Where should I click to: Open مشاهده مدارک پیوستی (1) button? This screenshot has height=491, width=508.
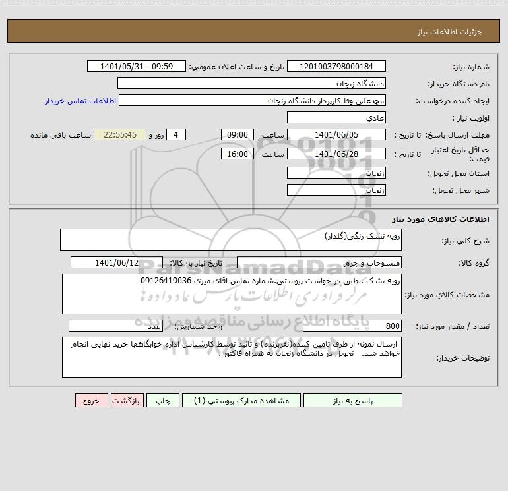pos(241,400)
